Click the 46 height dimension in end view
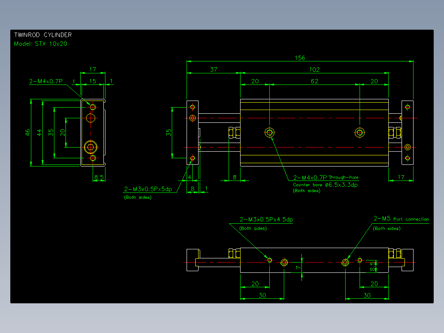The width and height of the screenshot is (444, 333). pyautogui.click(x=28, y=132)
